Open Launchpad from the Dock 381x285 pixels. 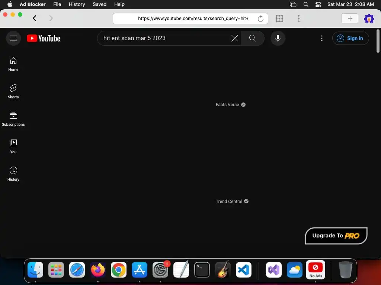pyautogui.click(x=56, y=270)
